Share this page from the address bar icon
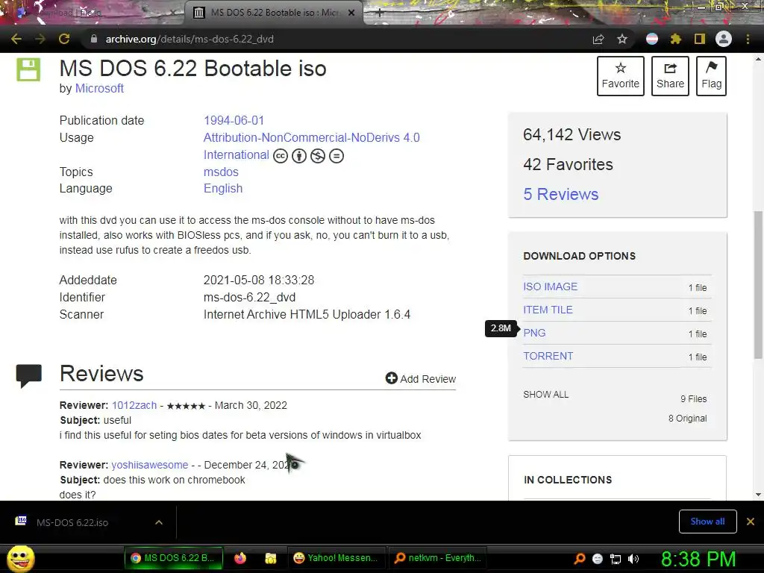The image size is (764, 573). [x=598, y=39]
